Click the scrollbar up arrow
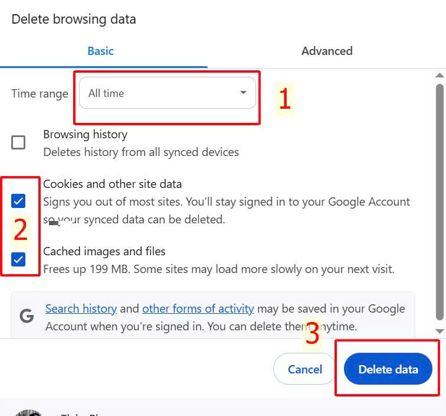The image size is (446, 416). [439, 76]
